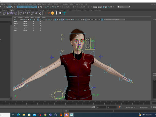Image resolution: width=156 pixels, height=117 pixels.
Task: Select the orange create joint shelf icon
Action: (45, 13)
